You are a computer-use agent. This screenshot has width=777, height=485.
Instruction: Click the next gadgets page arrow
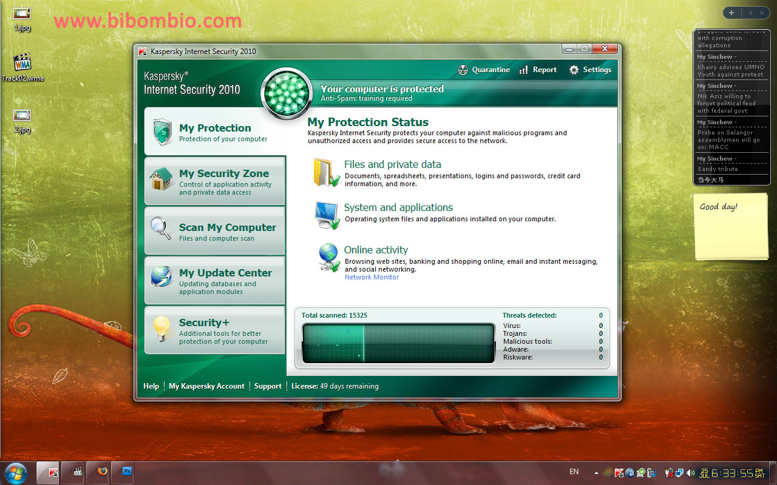[x=763, y=13]
